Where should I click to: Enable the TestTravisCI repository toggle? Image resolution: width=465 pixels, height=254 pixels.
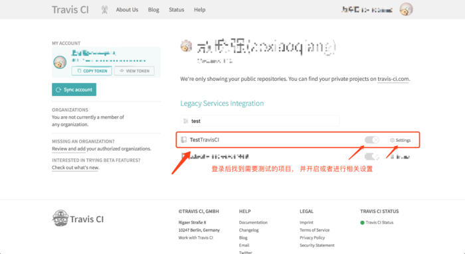[372, 140]
